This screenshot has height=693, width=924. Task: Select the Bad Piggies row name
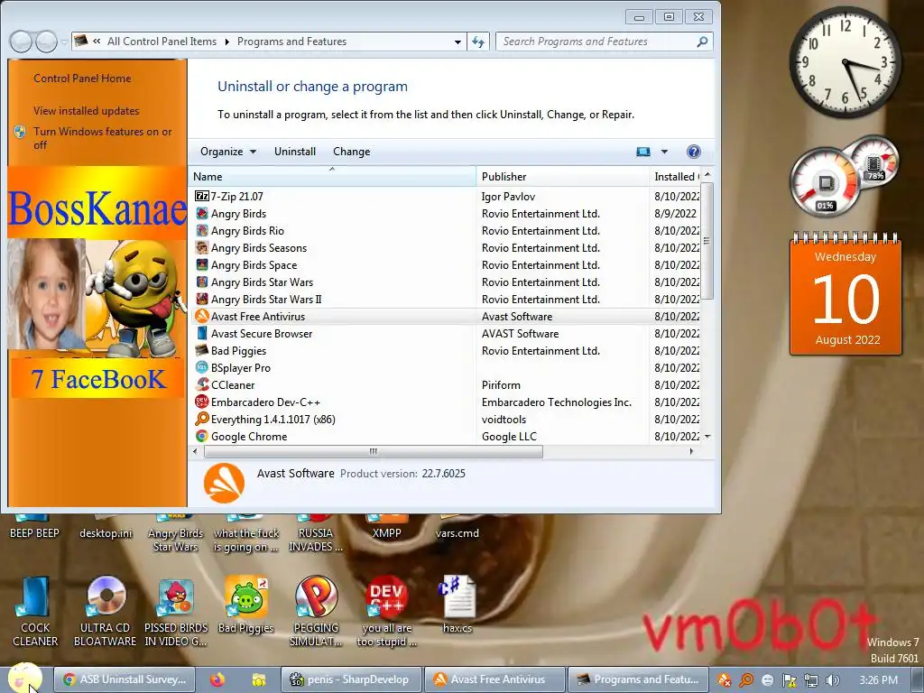pos(238,351)
